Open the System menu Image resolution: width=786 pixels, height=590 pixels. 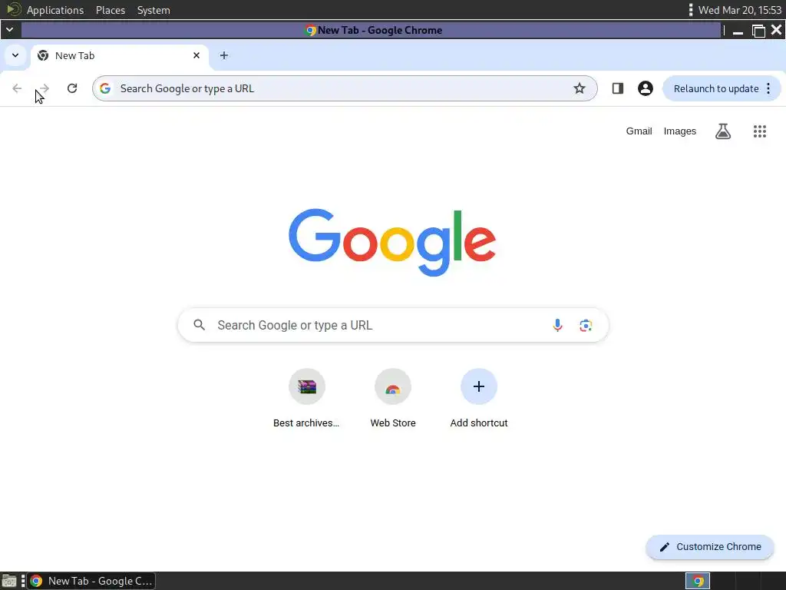pos(154,10)
